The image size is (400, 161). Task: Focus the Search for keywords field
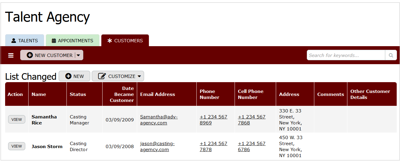346,55
